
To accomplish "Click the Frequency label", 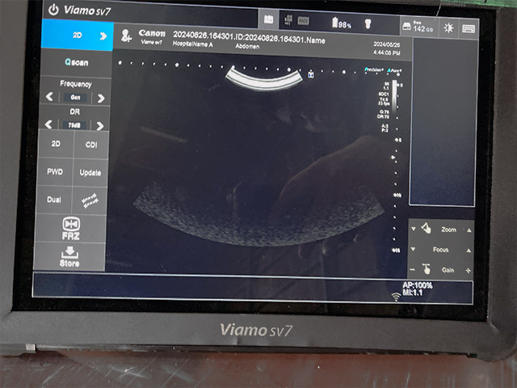I will pyautogui.click(x=76, y=84).
